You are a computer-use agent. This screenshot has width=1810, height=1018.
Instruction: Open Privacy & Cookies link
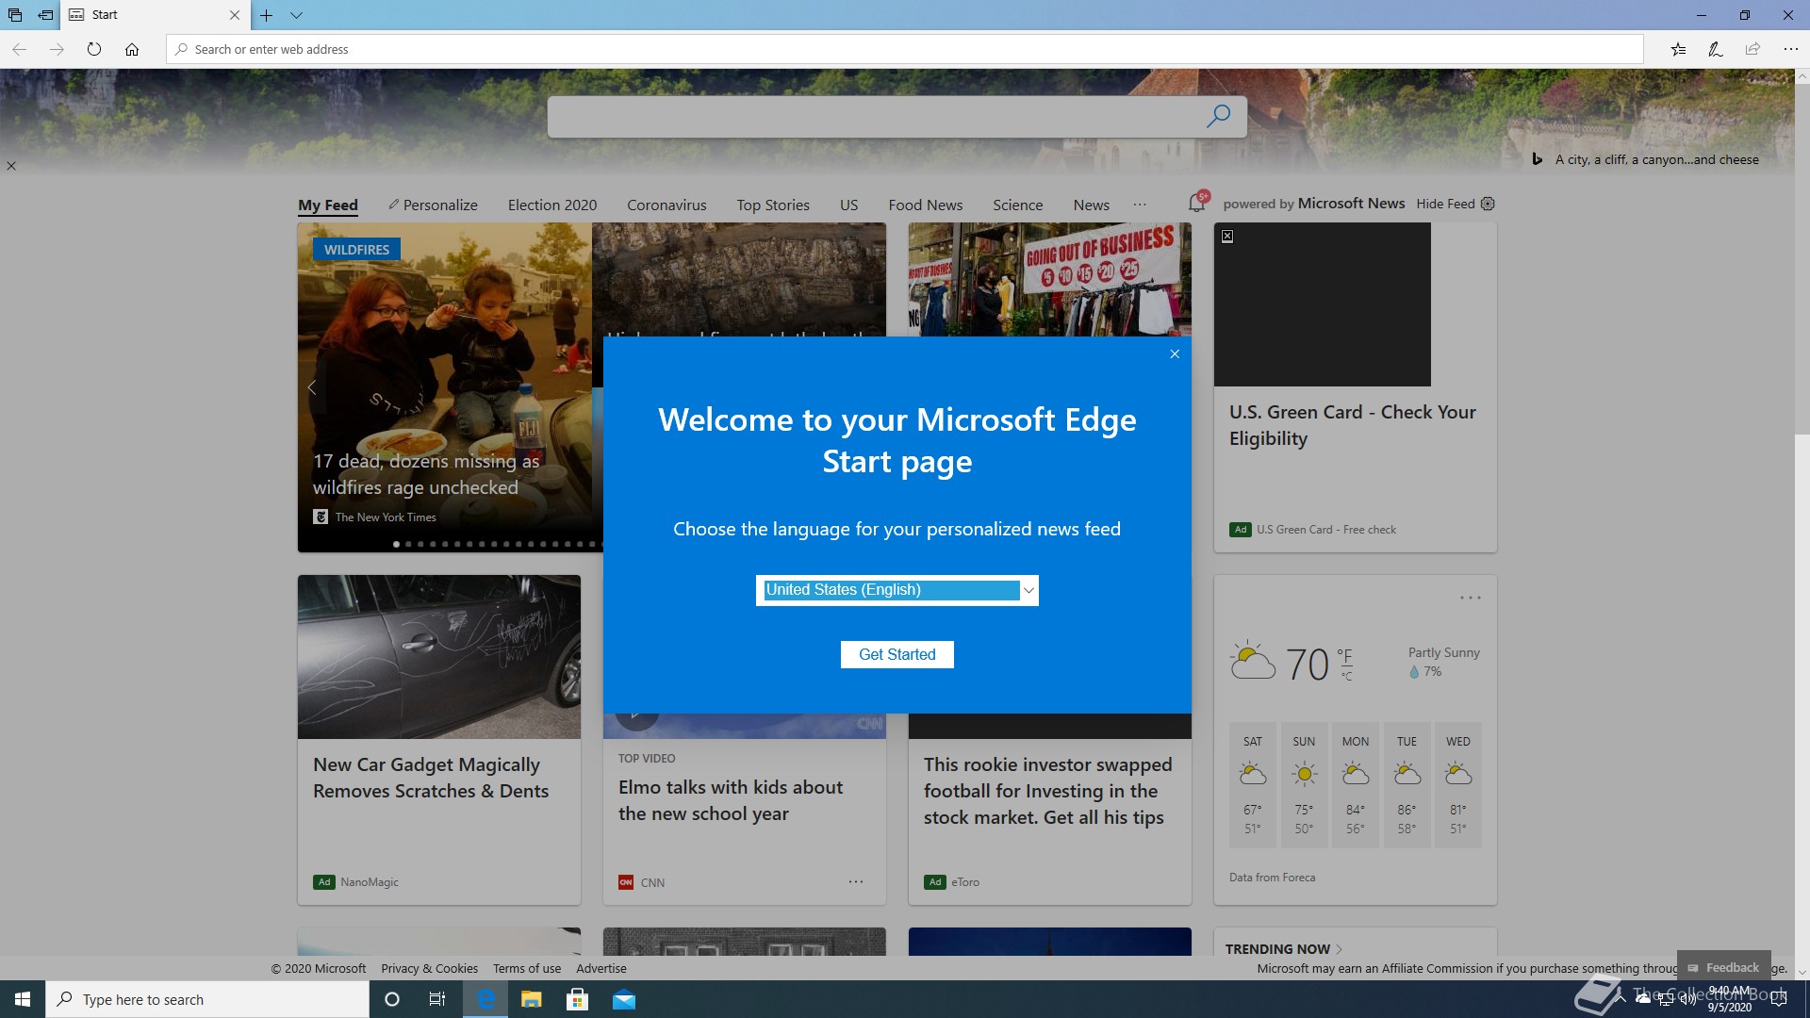pos(429,968)
